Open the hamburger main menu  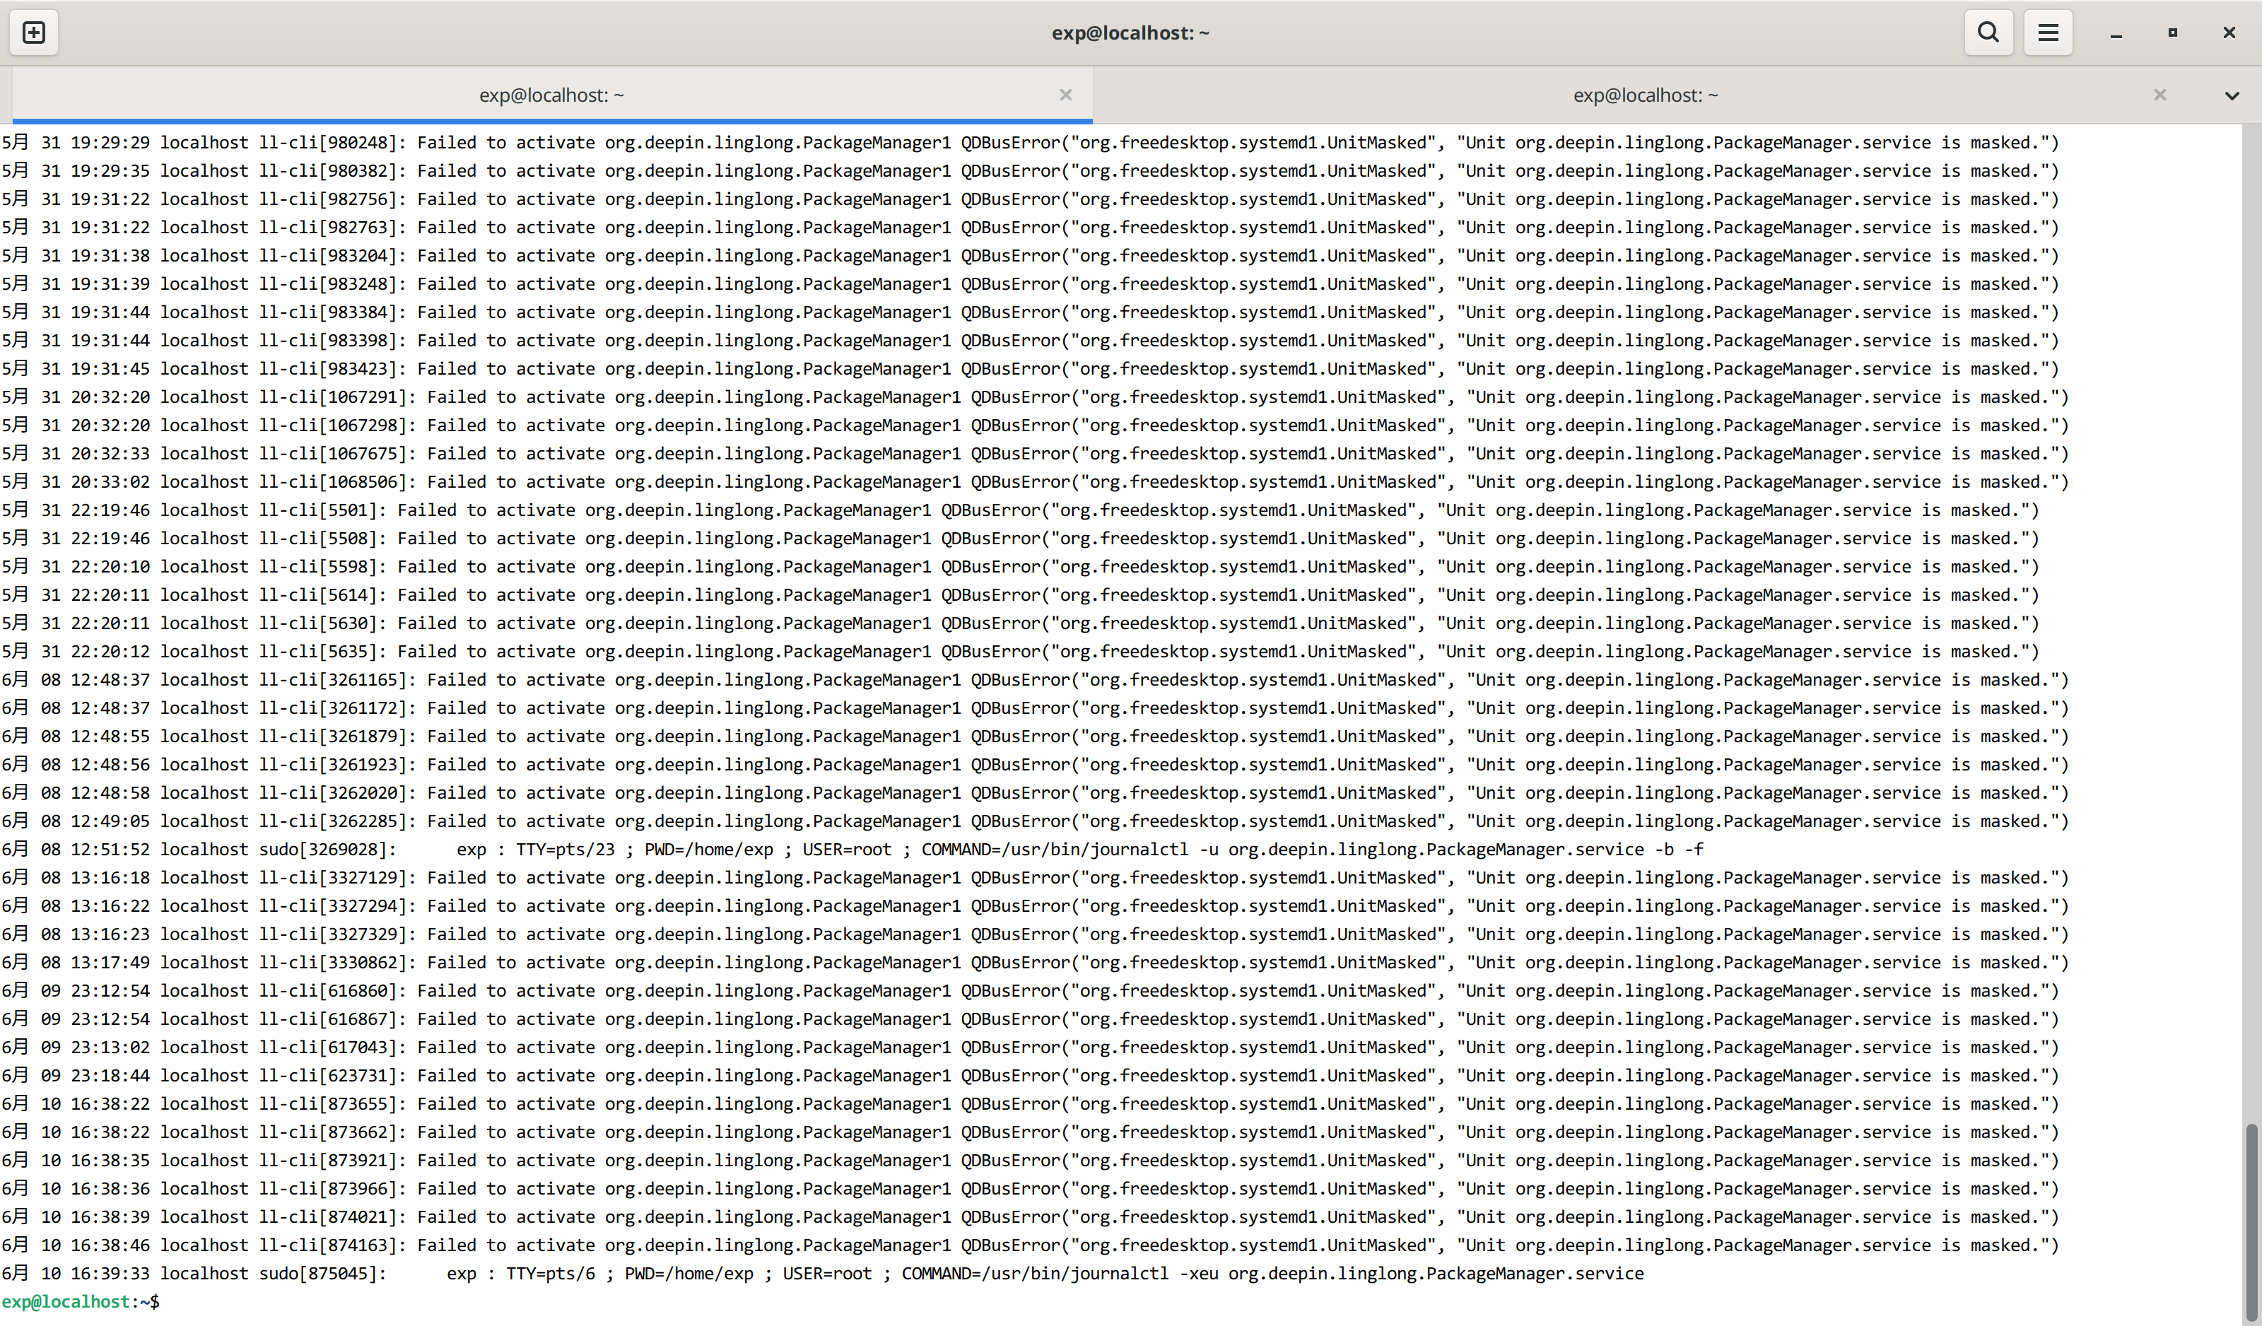[2049, 33]
